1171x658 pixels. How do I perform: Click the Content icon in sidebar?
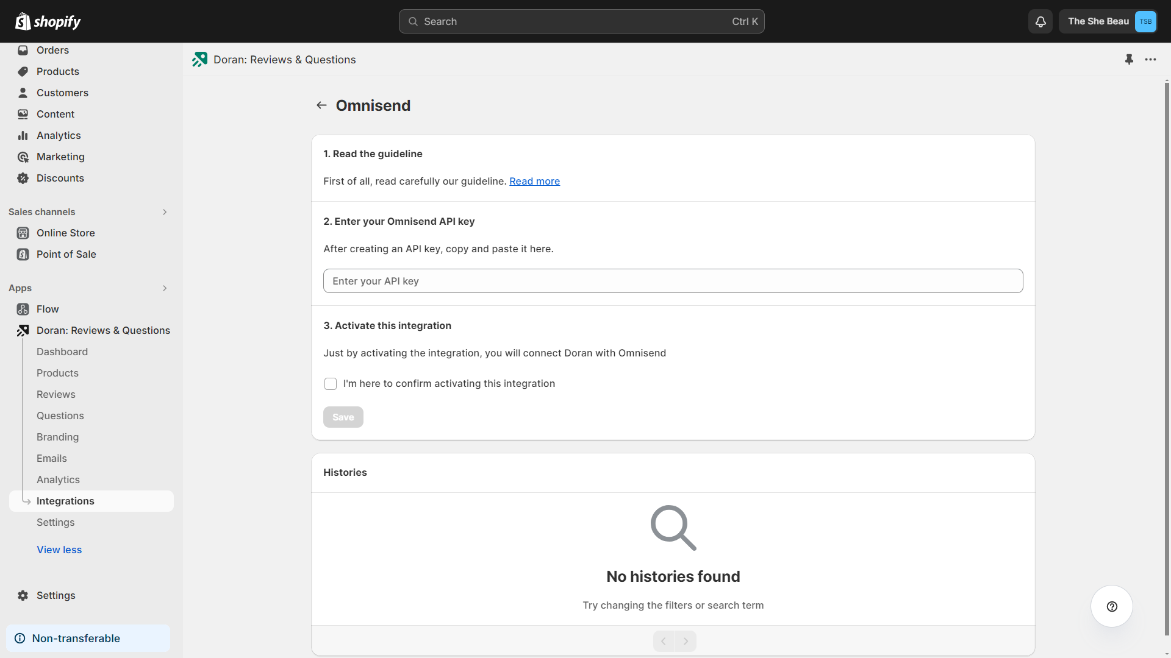(x=23, y=114)
